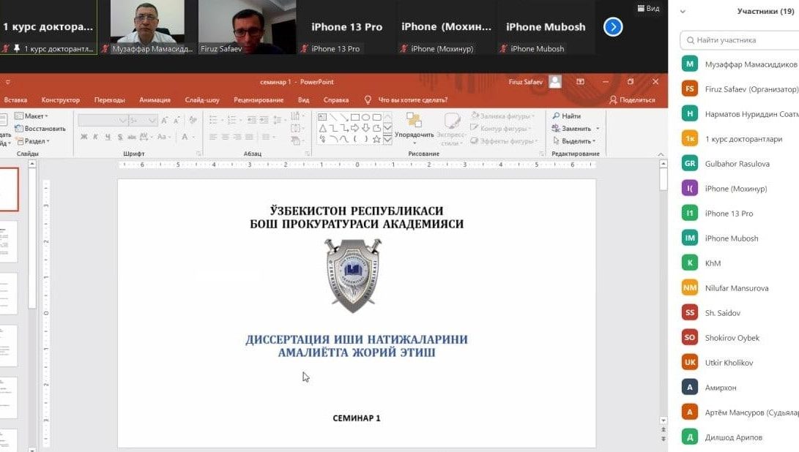Click the Восстановить reset slide button

[40, 128]
